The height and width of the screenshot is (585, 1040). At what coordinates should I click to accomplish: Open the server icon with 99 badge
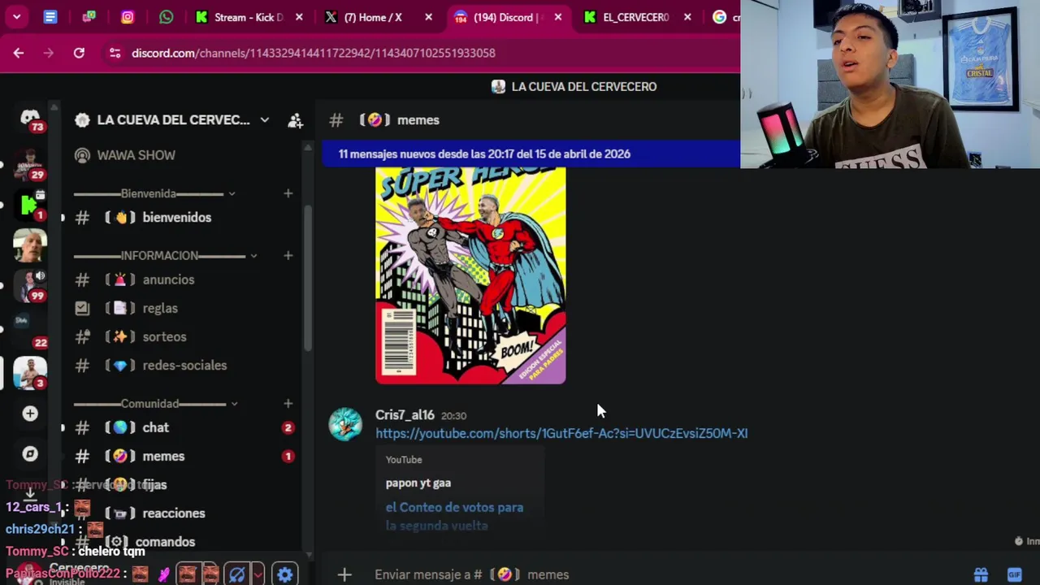coord(30,285)
